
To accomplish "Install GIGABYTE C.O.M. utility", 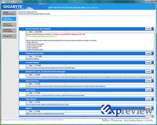I will [148, 72].
